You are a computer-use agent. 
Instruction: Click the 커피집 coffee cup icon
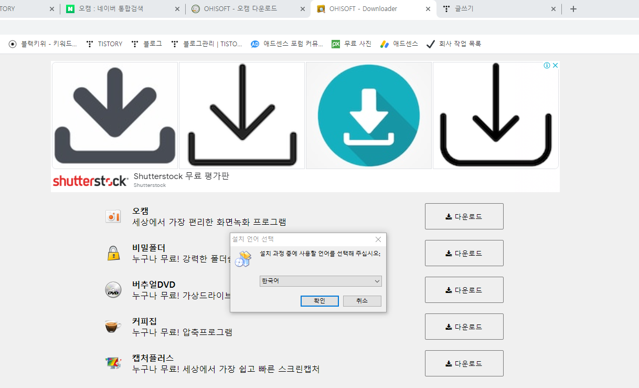pyautogui.click(x=113, y=327)
